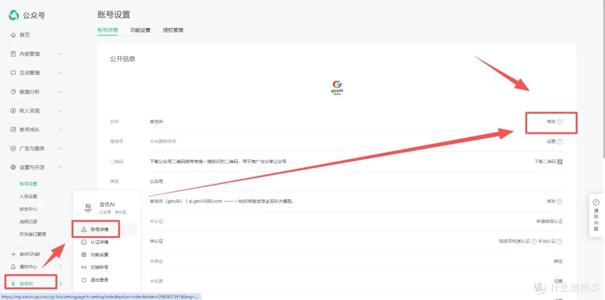Expand the 收入变现 menu chevron
This screenshot has width=605, height=300.
pyautogui.click(x=60, y=111)
